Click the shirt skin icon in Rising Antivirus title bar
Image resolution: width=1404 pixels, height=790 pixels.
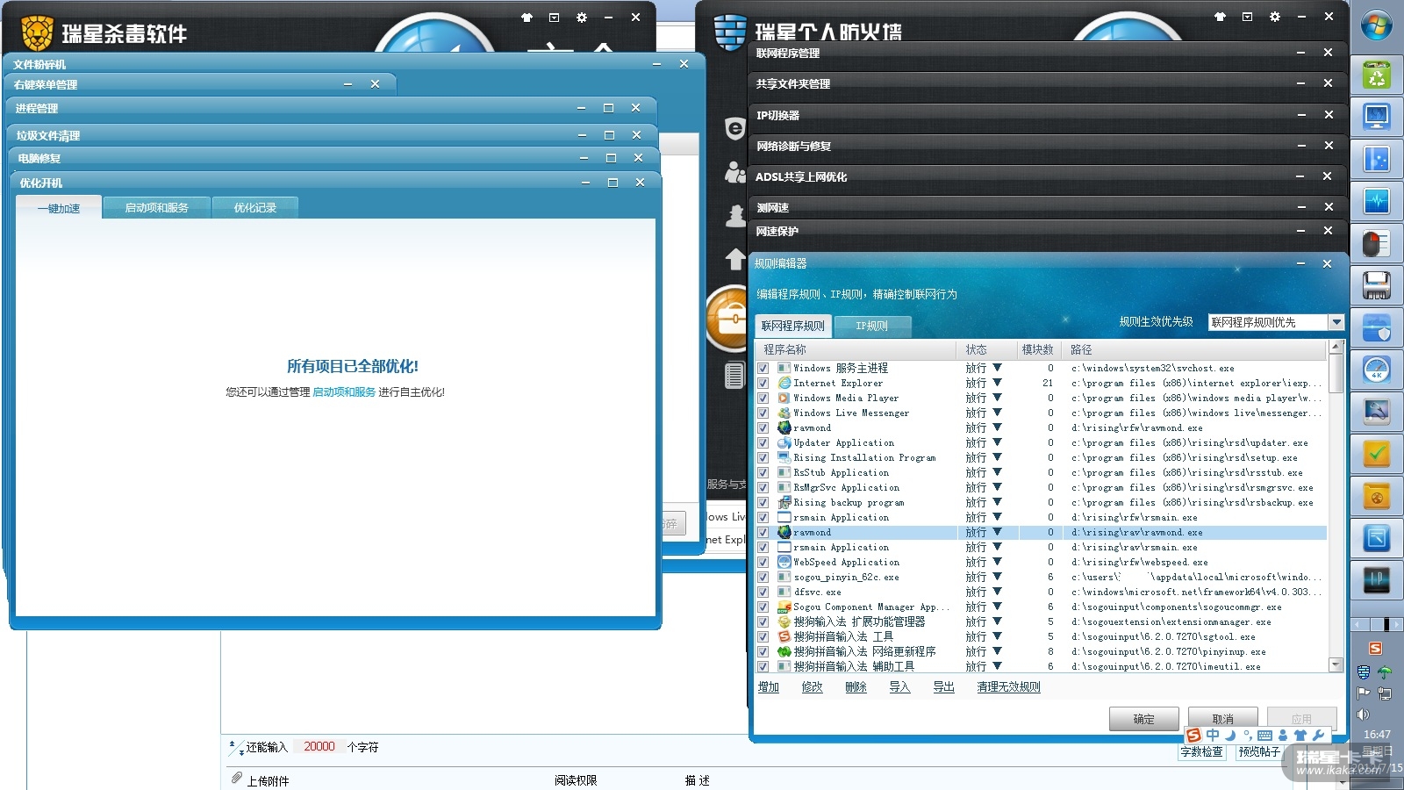[526, 18]
